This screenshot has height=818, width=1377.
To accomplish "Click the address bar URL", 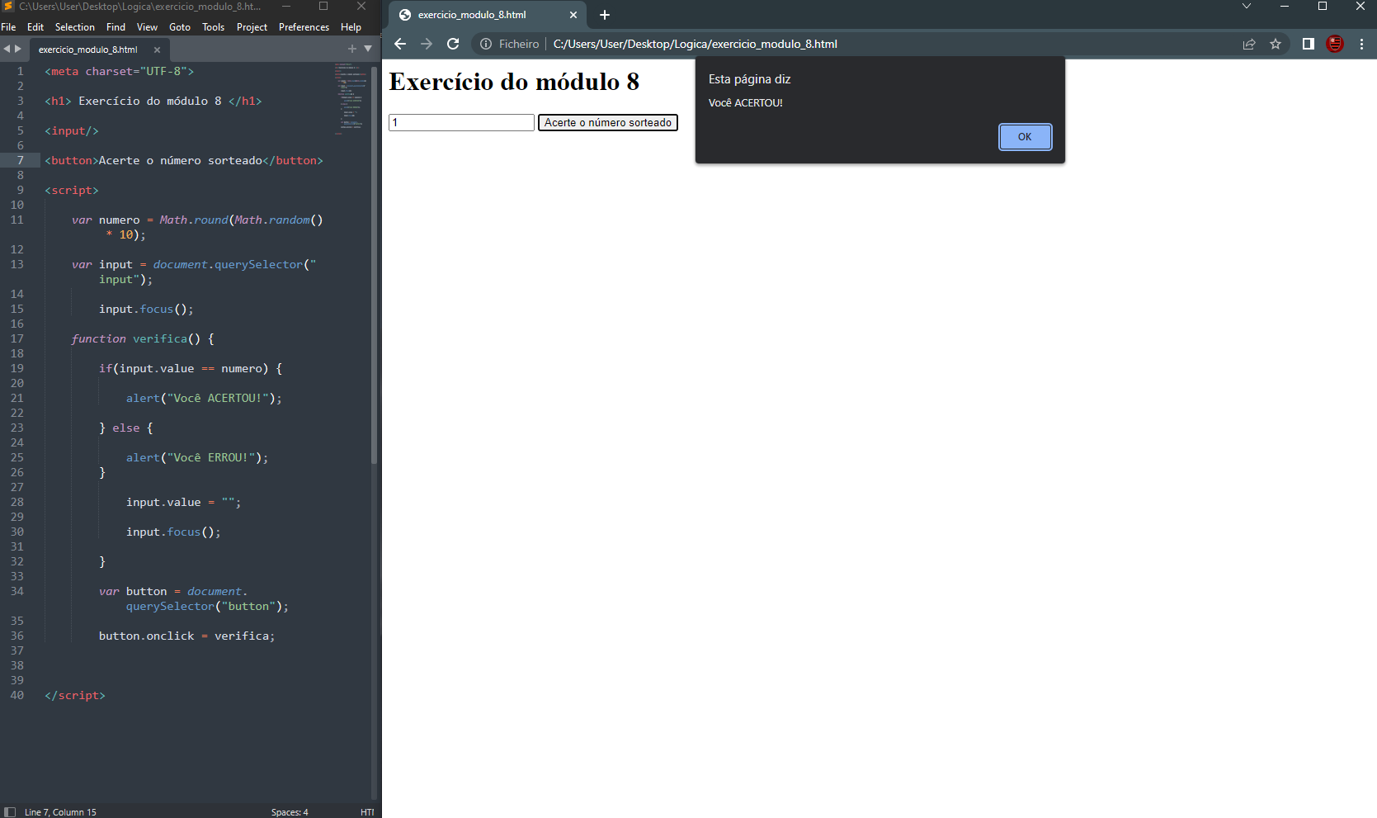I will coord(695,44).
